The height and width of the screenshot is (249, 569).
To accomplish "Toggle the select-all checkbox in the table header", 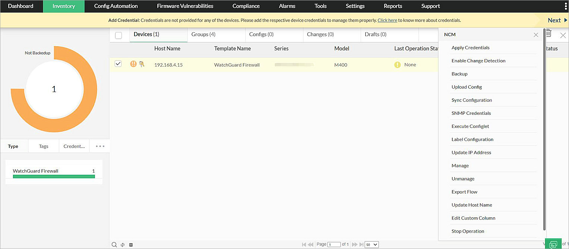I will coord(118,35).
